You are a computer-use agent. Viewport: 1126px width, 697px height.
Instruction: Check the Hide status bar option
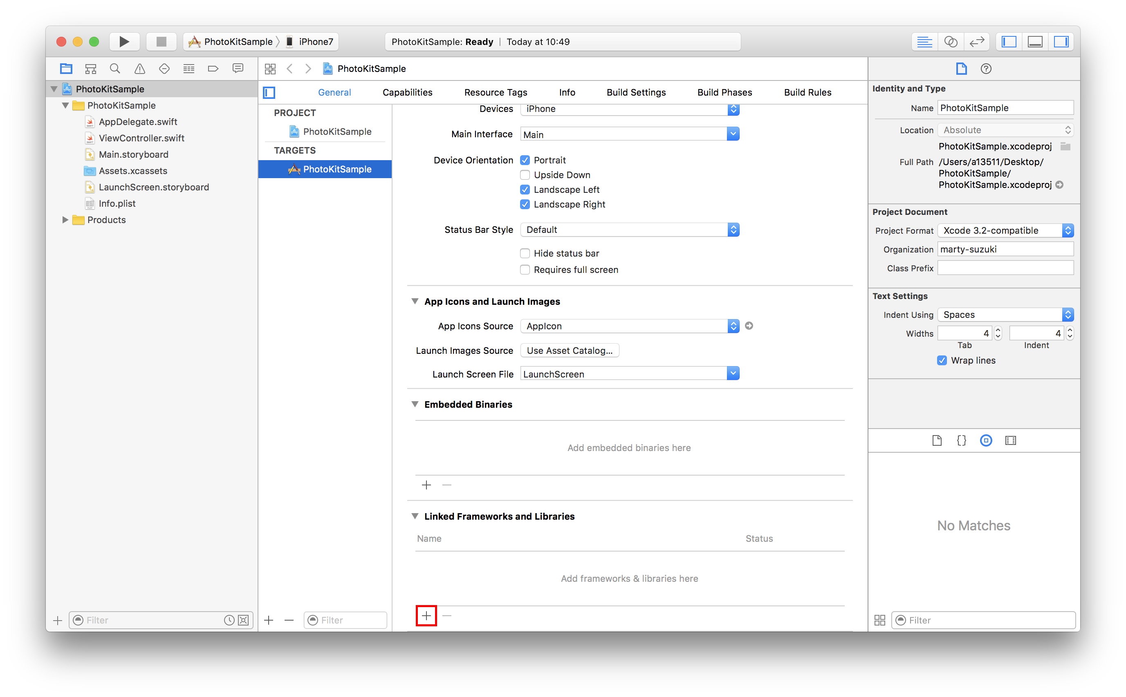(525, 253)
